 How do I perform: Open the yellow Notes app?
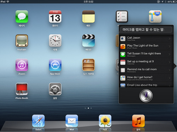coord(88,17)
